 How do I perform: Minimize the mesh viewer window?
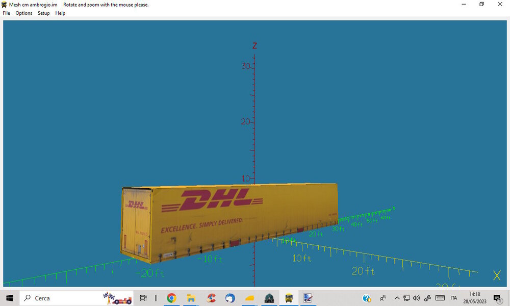pyautogui.click(x=464, y=4)
